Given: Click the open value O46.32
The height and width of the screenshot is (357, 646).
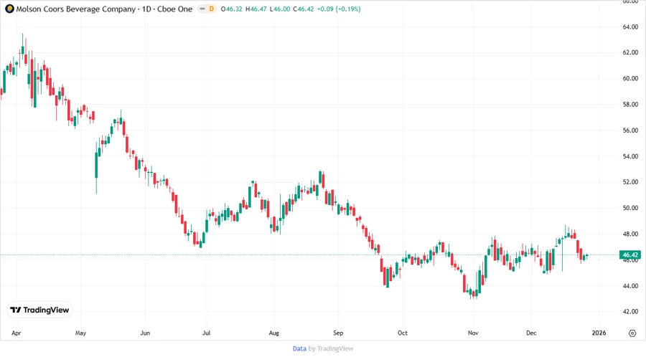Looking at the screenshot, I should [x=232, y=9].
